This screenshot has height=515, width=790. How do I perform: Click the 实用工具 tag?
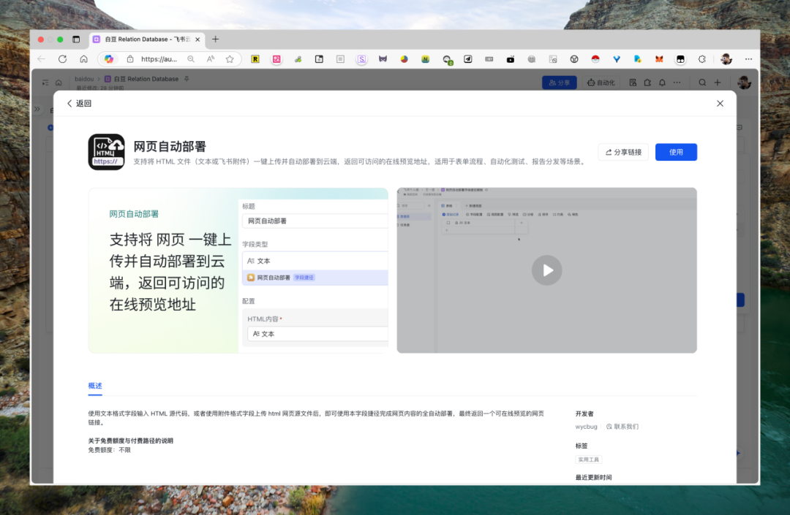pyautogui.click(x=588, y=459)
